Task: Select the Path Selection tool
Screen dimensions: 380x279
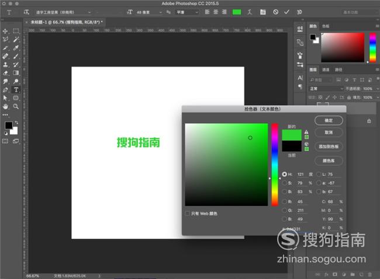Action: (x=5, y=98)
